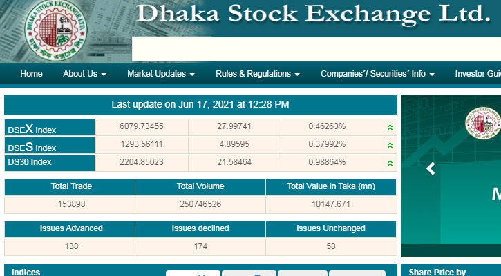Expand the About Us dropdown menu
This screenshot has height=276, width=501.
84,74
